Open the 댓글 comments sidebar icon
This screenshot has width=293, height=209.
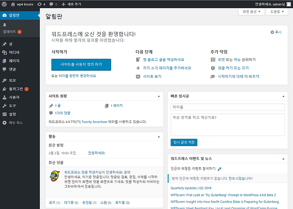click(4, 69)
